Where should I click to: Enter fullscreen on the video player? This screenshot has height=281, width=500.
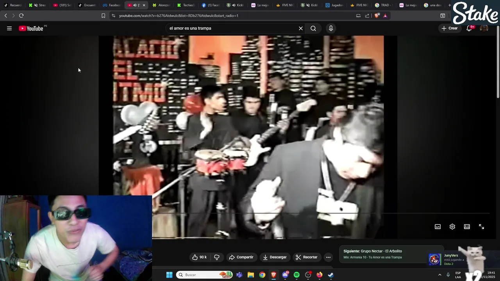[x=482, y=227]
